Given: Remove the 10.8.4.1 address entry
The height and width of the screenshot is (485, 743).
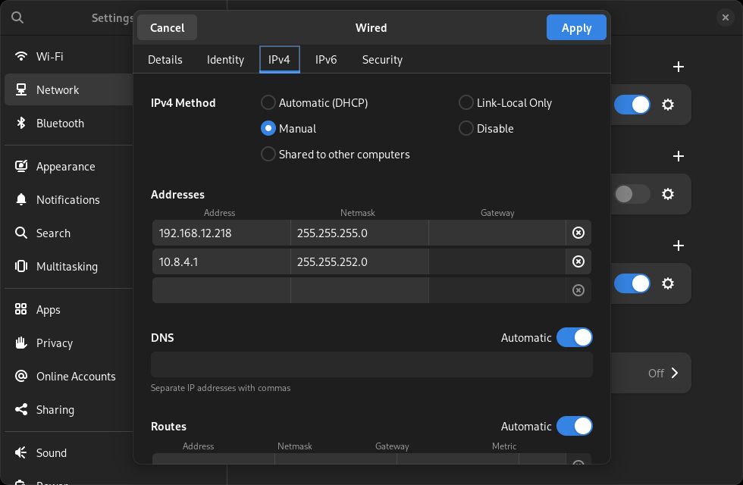Looking at the screenshot, I should click(x=578, y=261).
